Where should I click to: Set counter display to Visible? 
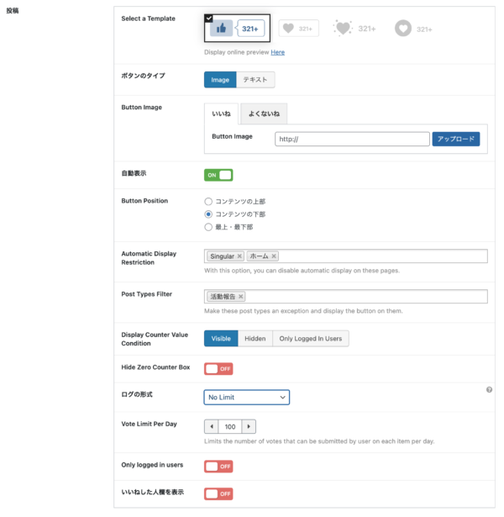click(x=221, y=339)
